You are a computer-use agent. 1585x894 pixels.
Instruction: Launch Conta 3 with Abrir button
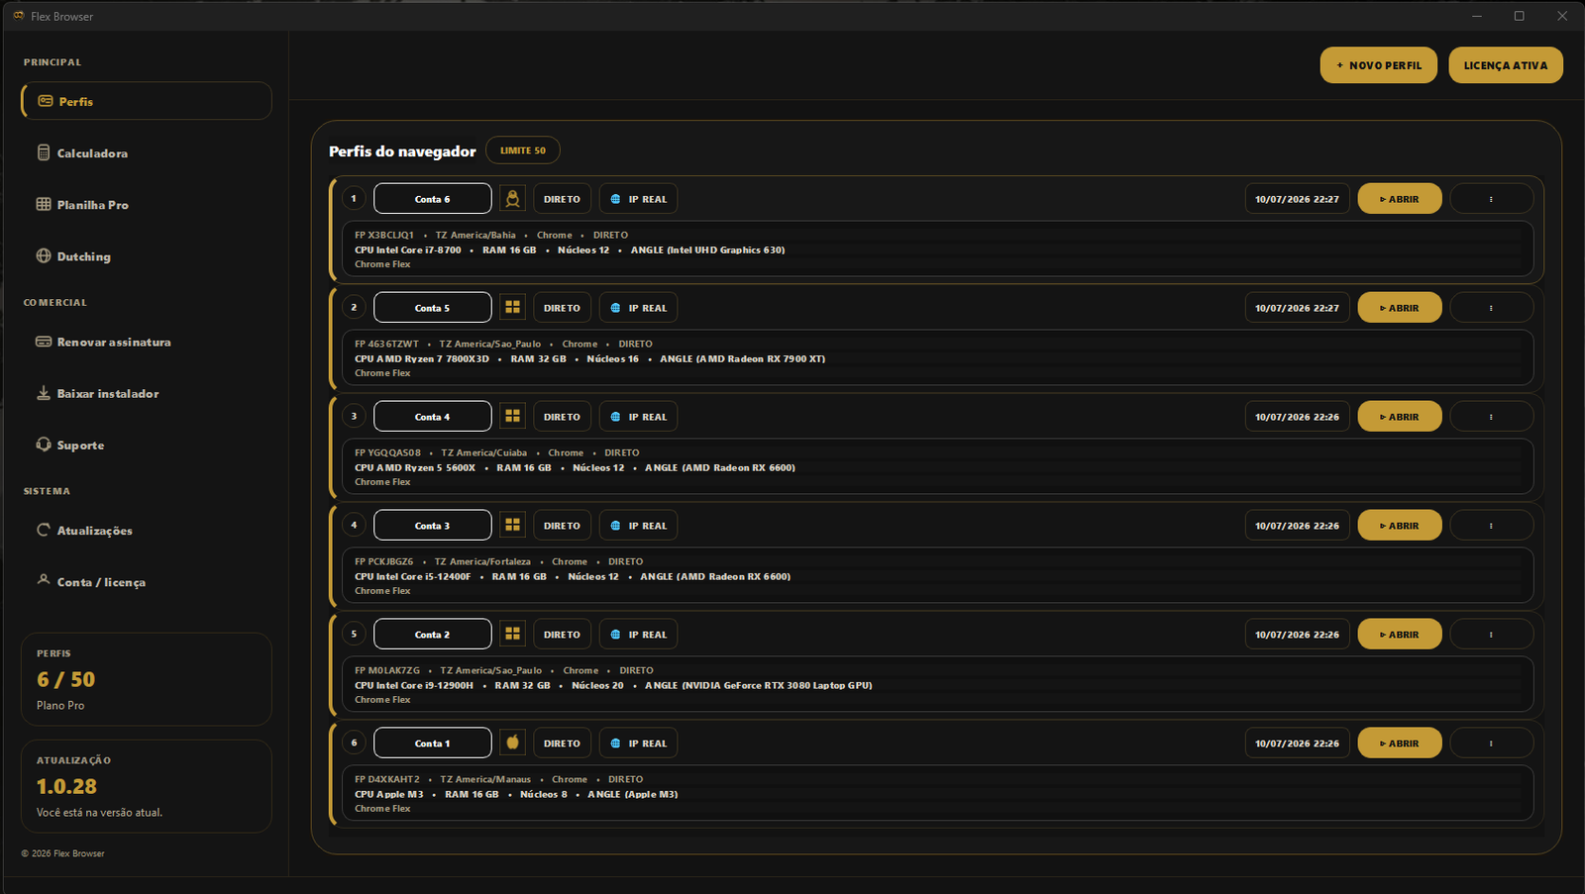click(1400, 526)
